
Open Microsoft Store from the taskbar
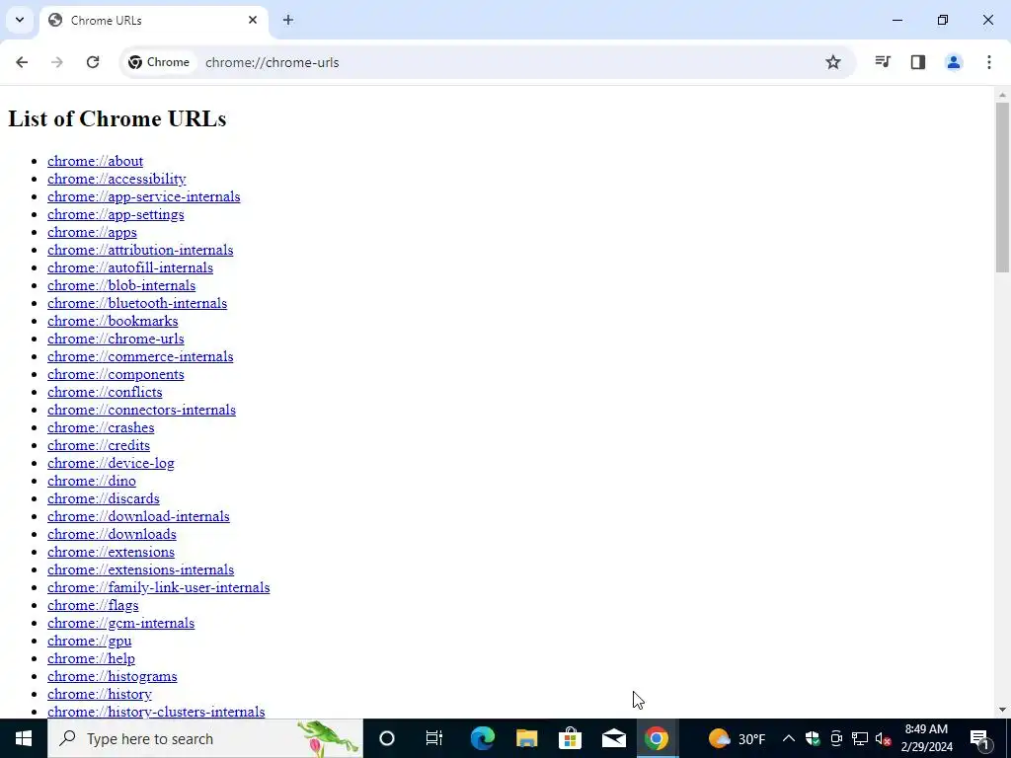570,738
